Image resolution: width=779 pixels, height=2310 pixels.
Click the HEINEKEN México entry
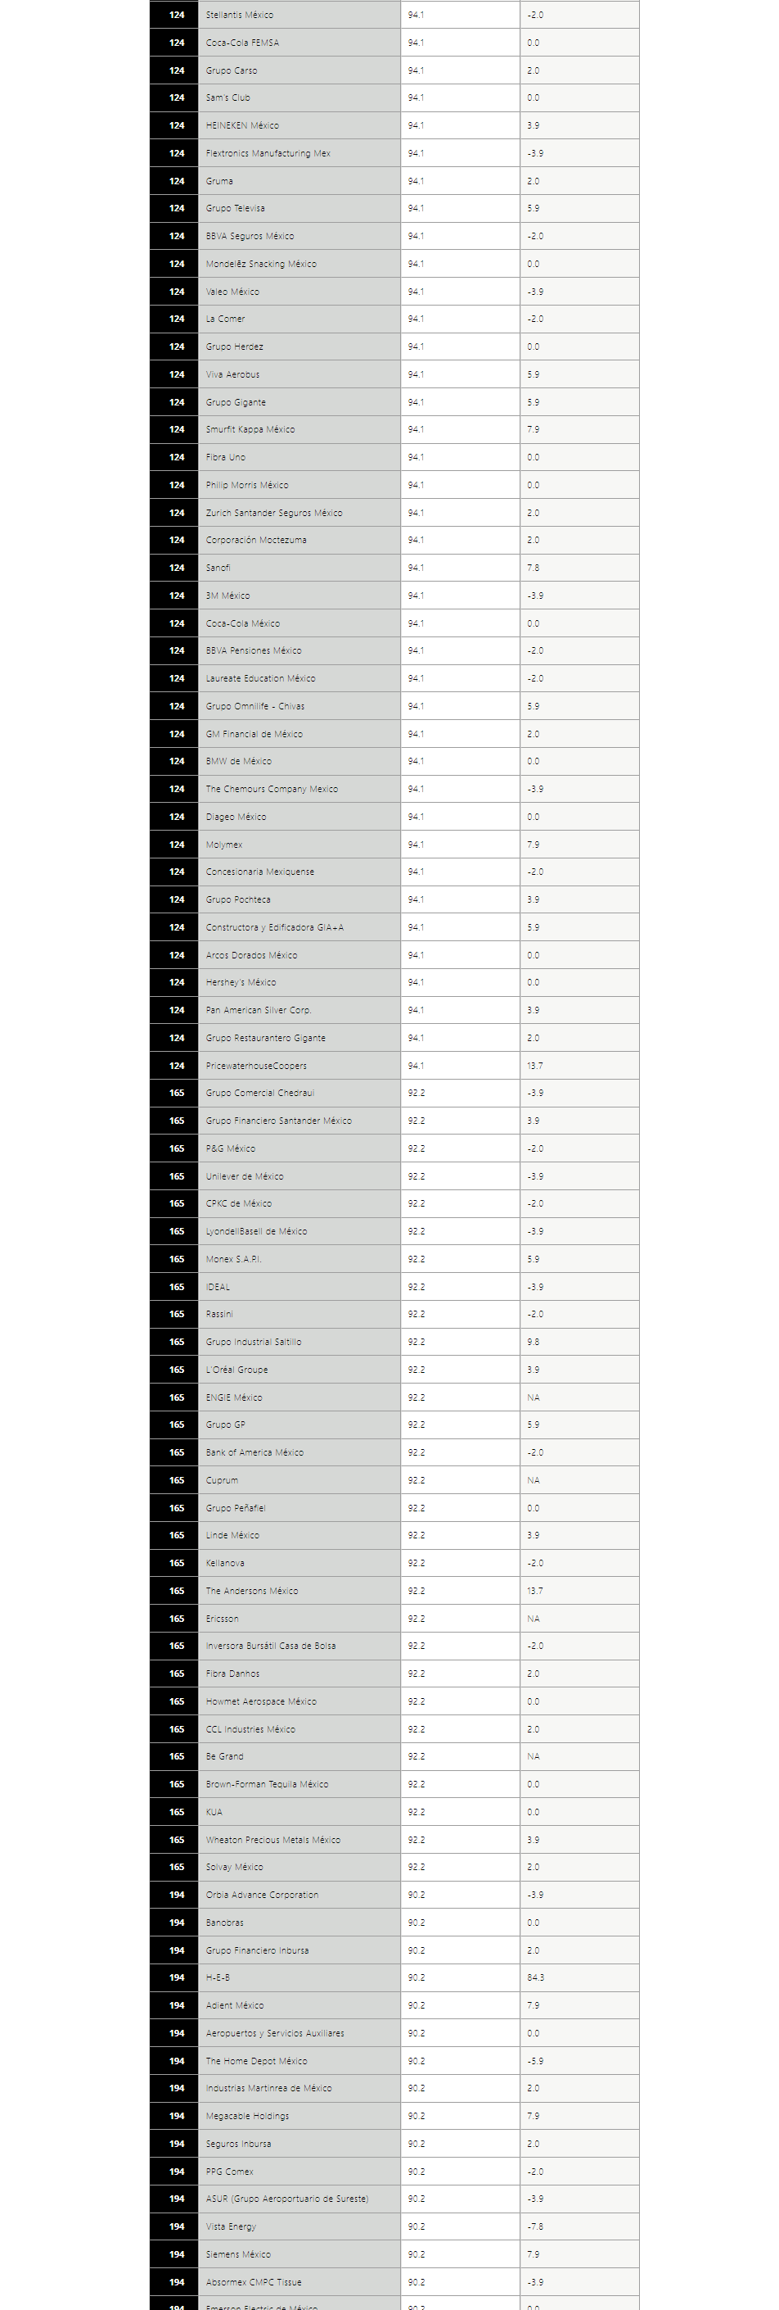[241, 125]
